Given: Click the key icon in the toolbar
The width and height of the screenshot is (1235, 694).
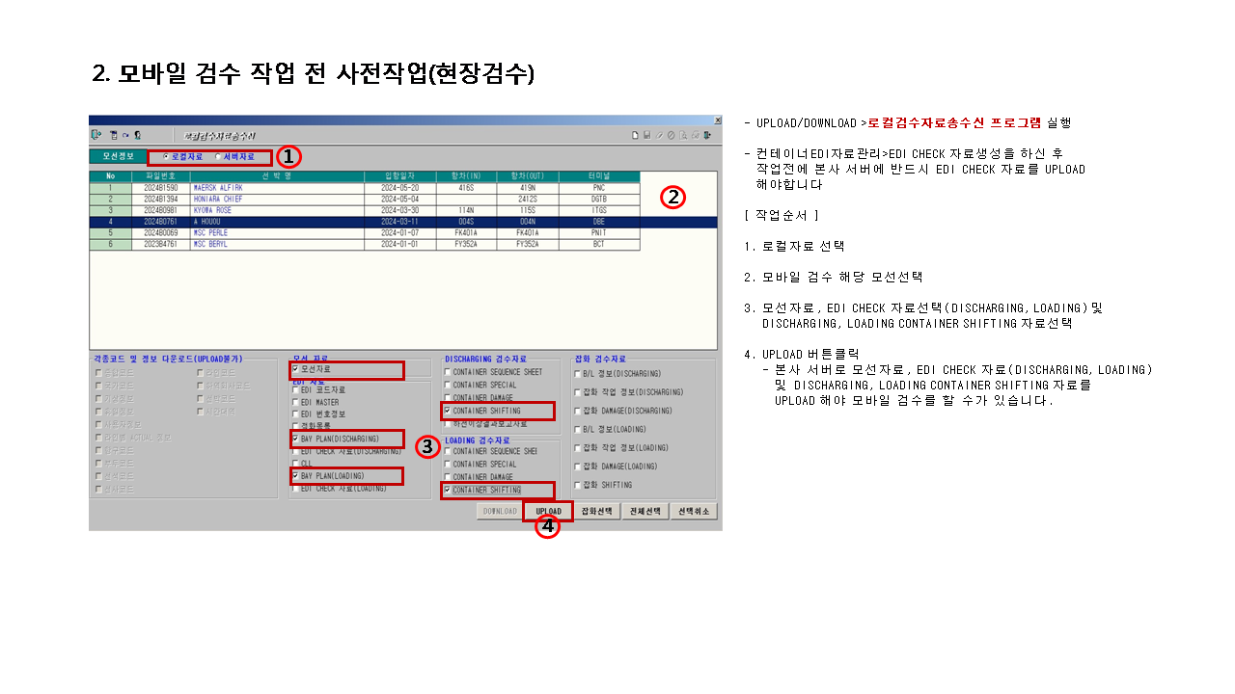Looking at the screenshot, I should [125, 135].
